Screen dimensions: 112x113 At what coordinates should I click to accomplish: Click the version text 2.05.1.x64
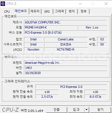tap(35, 110)
